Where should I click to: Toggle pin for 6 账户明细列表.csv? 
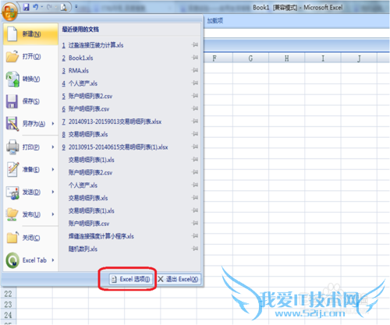[x=195, y=108]
